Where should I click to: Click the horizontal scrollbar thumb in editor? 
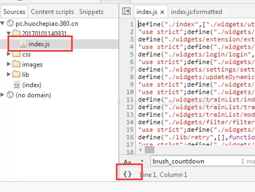(149, 150)
